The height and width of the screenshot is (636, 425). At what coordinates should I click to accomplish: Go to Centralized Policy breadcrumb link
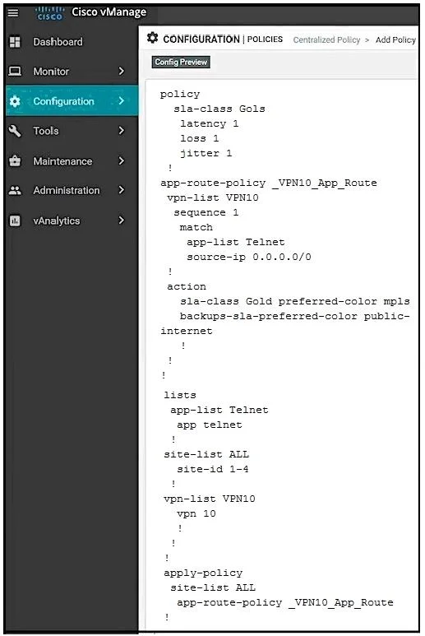pyautogui.click(x=326, y=39)
